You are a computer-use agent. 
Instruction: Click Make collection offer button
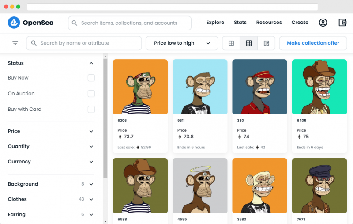pyautogui.click(x=313, y=43)
